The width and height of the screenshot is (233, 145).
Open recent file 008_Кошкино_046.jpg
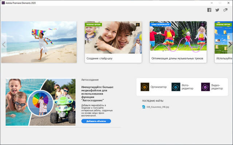click(x=158, y=107)
